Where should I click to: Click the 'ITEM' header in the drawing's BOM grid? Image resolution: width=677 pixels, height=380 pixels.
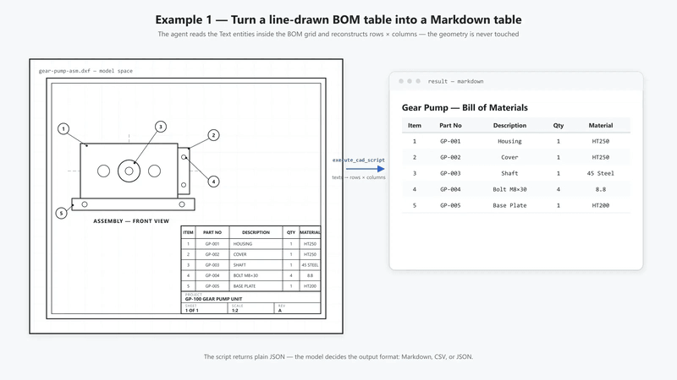(188, 232)
